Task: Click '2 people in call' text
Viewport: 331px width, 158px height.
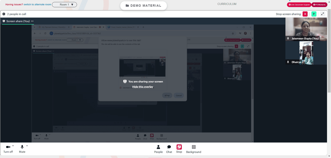Action: (x=17, y=14)
